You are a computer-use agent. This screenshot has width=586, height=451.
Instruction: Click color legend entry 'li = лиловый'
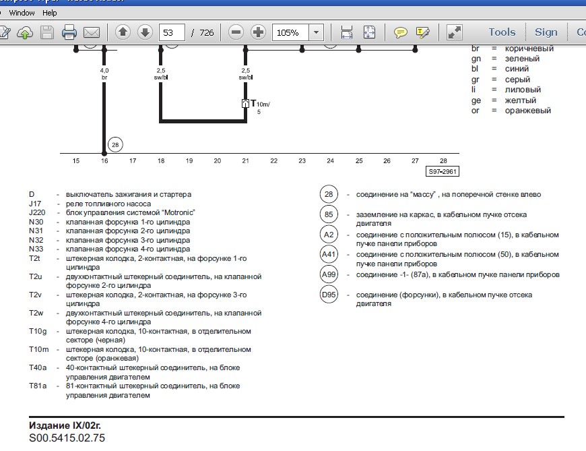pyautogui.click(x=506, y=90)
